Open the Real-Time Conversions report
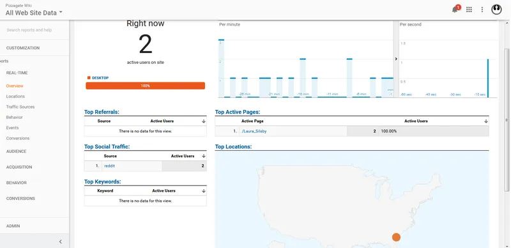Screen dimensions: 511x248 18,138
